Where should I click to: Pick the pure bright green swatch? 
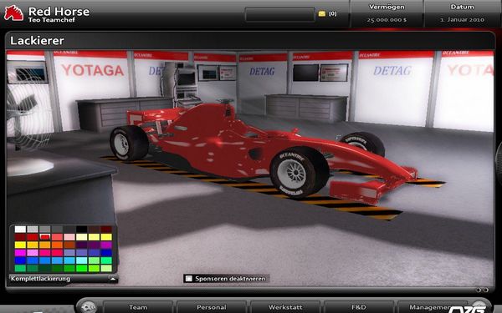tap(82, 268)
